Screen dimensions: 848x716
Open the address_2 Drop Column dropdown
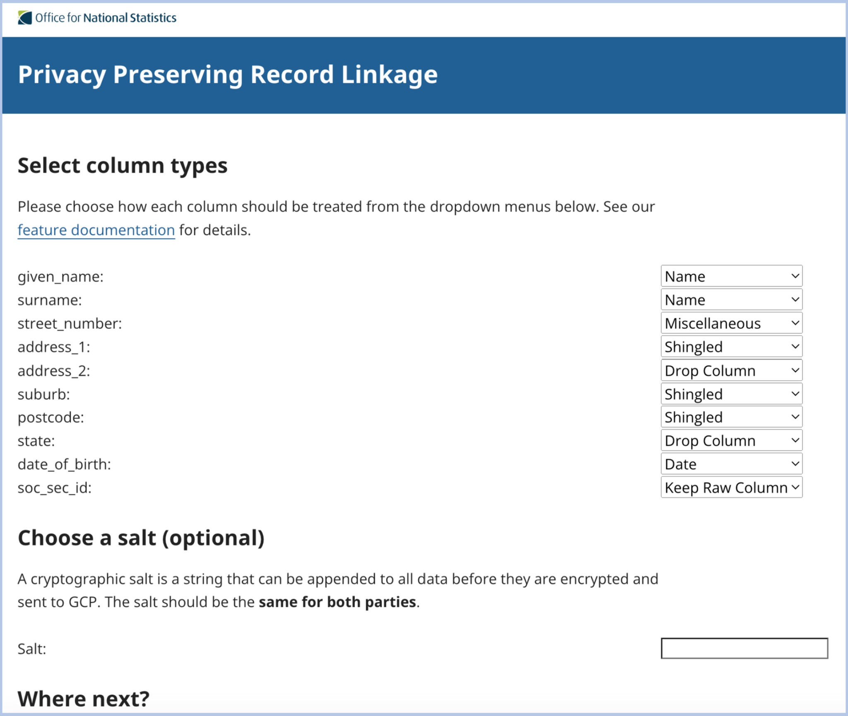[731, 370]
